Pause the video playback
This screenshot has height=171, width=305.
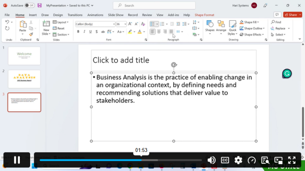tap(17, 160)
